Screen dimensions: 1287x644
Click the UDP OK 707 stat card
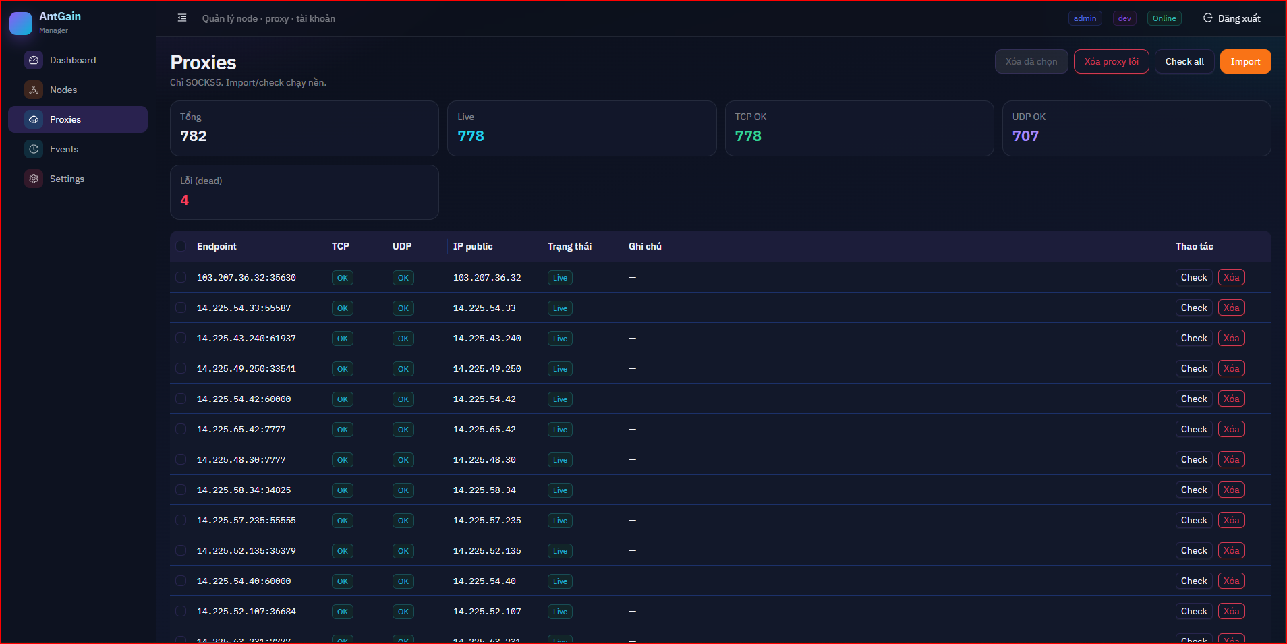pos(1137,128)
